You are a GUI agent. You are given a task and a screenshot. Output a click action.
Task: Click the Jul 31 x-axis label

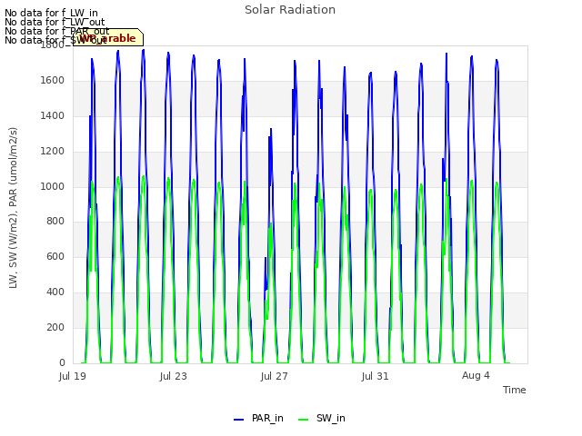click(375, 376)
